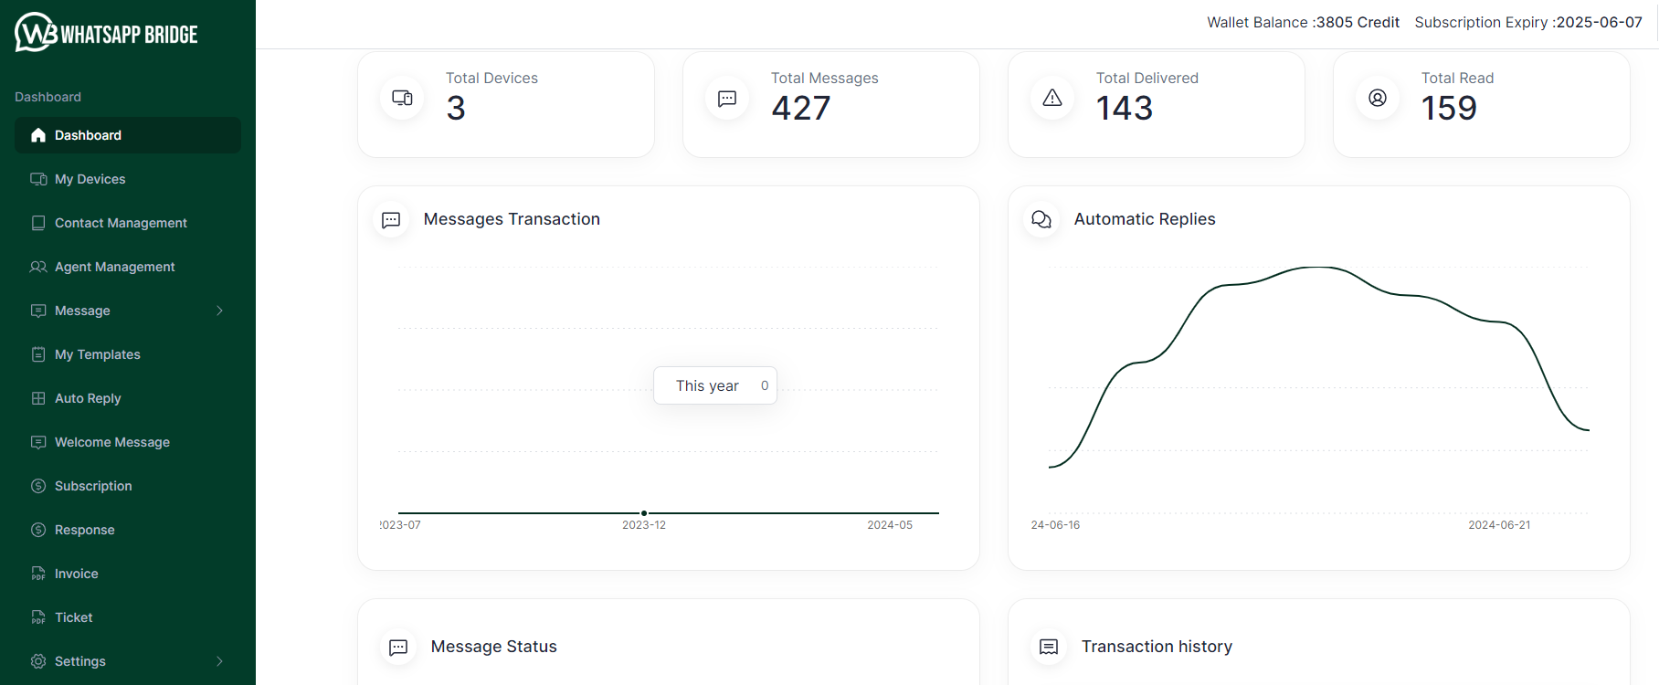This screenshot has height=685, width=1659.
Task: Click the Response dollar icon
Action: 38,530
